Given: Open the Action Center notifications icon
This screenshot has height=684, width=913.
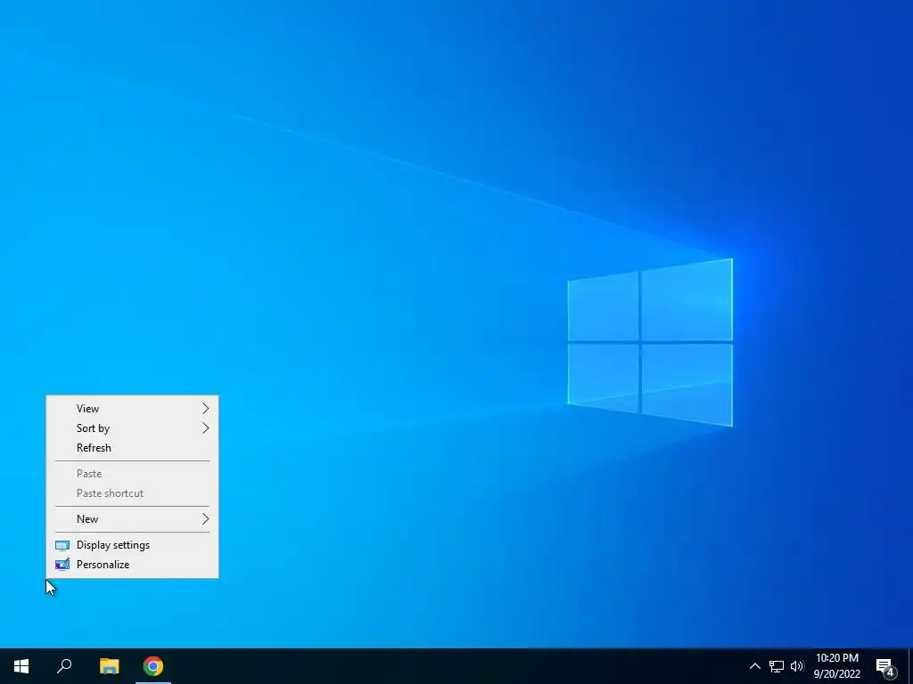Looking at the screenshot, I should [x=885, y=666].
